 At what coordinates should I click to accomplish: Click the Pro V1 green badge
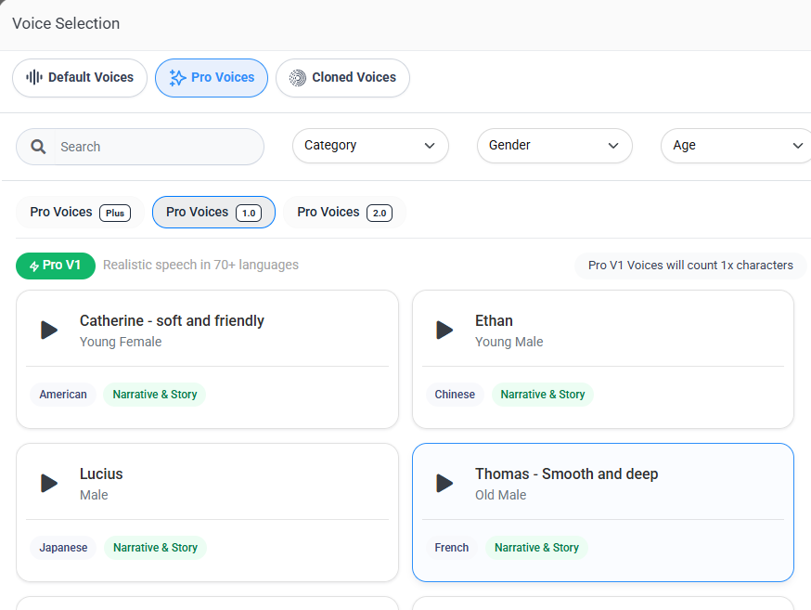click(x=56, y=266)
